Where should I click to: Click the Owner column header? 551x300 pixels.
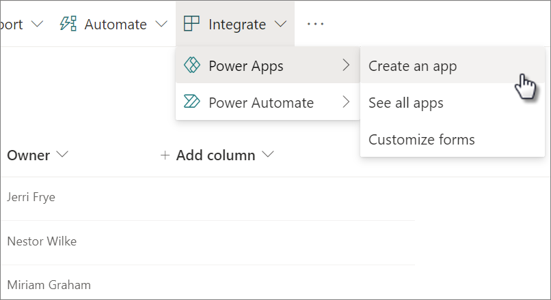click(x=29, y=155)
